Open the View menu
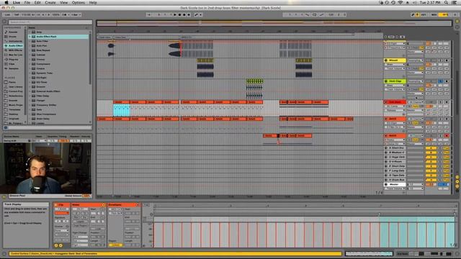The width and height of the screenshot is (461, 259). pos(64,2)
